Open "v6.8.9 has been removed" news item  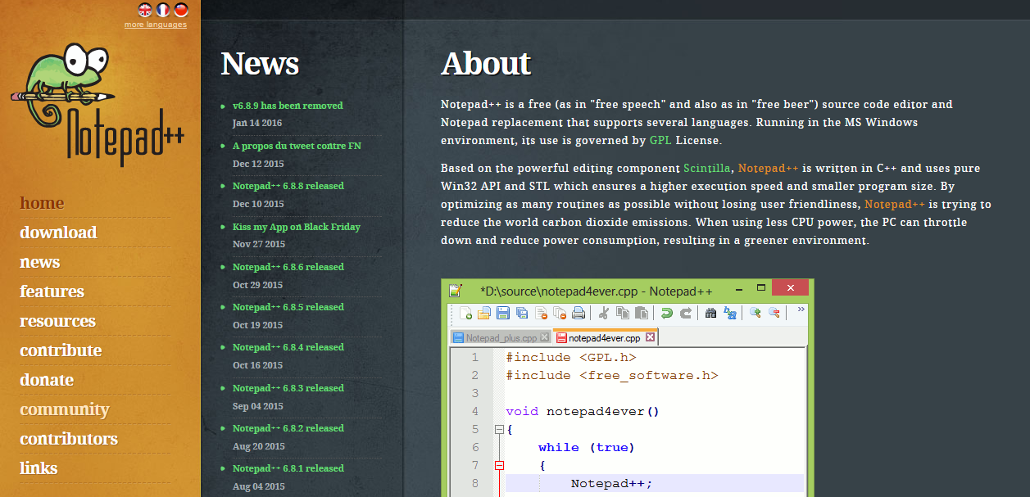pos(288,106)
